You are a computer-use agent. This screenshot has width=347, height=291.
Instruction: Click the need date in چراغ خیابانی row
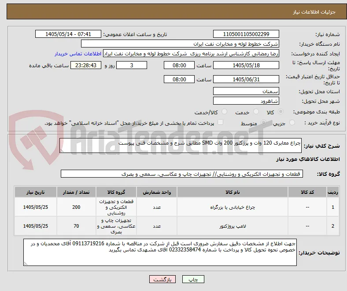36,207
